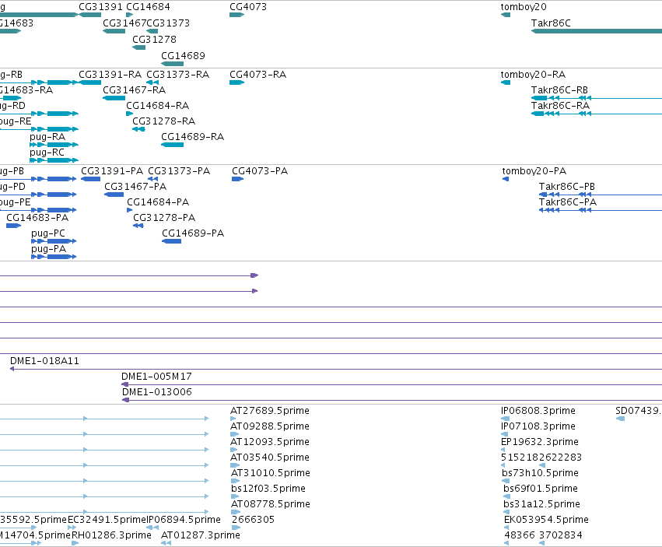Viewport: 662px width, 547px height.
Task: Click the AT08778.5prime EST label
Action: 271,504
